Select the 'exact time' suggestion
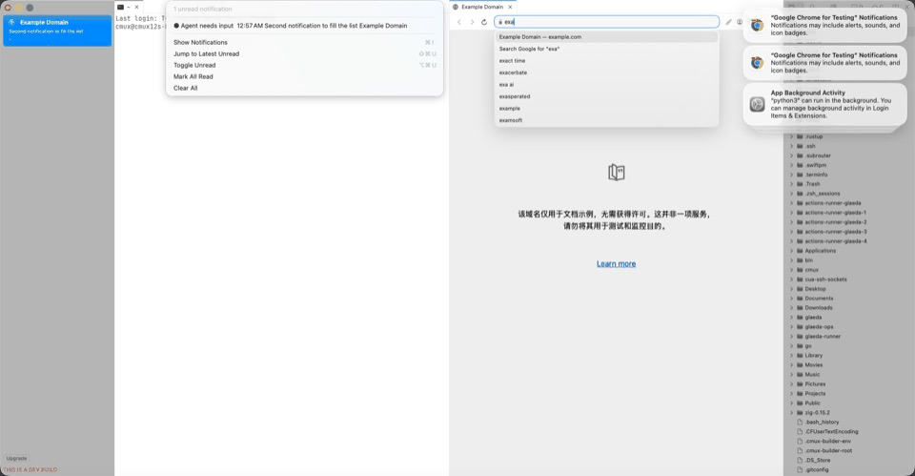The image size is (915, 476). pyautogui.click(x=606, y=61)
